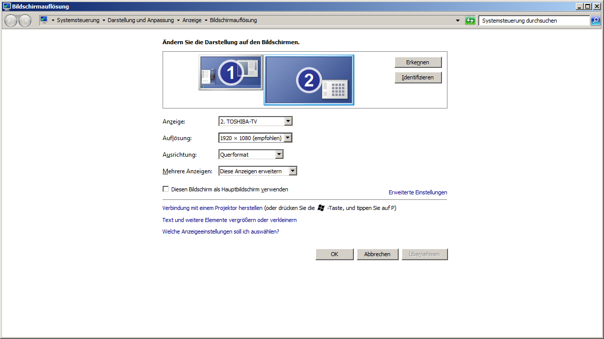Expand the Ausrichtung dropdown showing Querformat
604x339 pixels.
251,155
